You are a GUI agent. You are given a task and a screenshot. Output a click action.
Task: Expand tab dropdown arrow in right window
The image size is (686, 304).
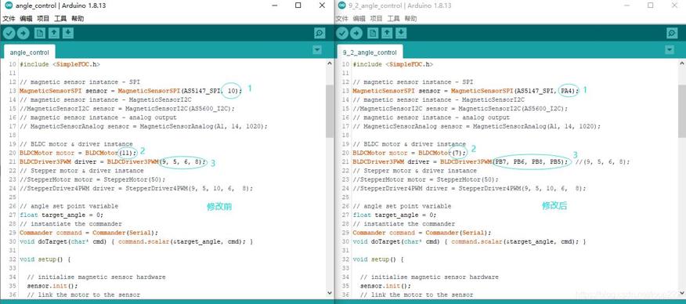[670, 50]
